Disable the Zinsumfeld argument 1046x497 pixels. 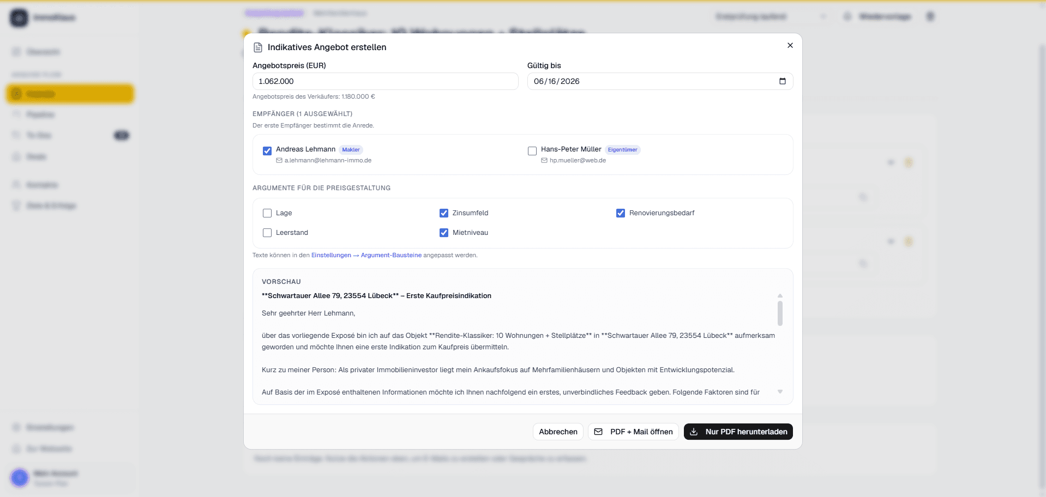(444, 213)
